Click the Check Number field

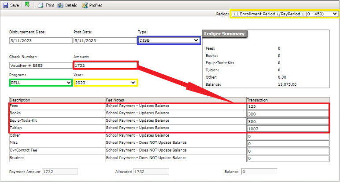40,66
